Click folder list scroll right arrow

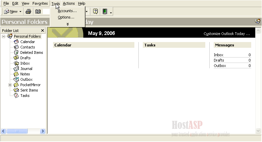(43, 131)
